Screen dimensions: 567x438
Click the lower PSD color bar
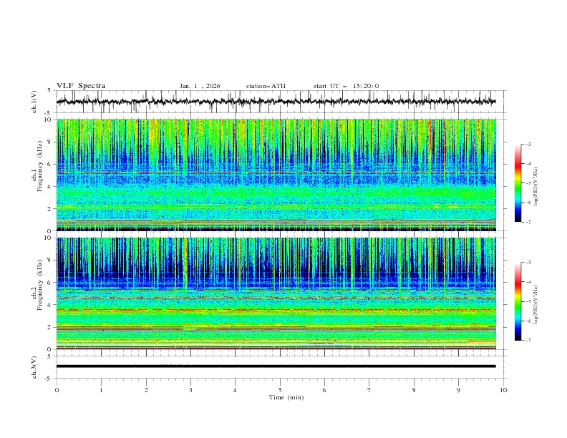pyautogui.click(x=518, y=301)
